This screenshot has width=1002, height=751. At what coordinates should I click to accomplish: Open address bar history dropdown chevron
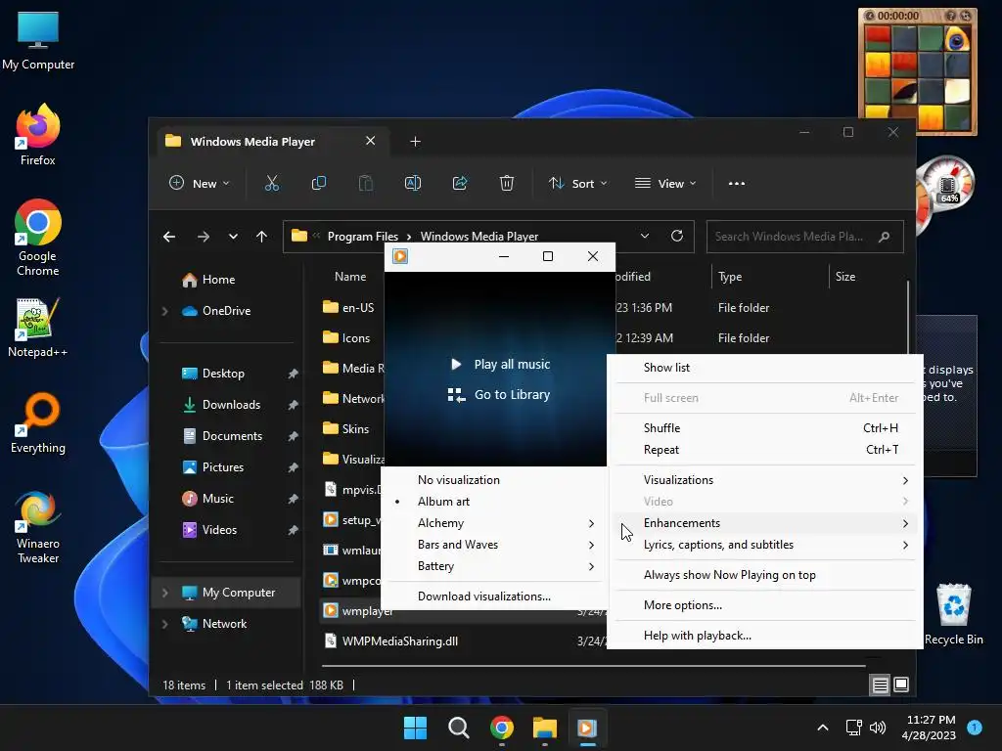click(x=645, y=236)
